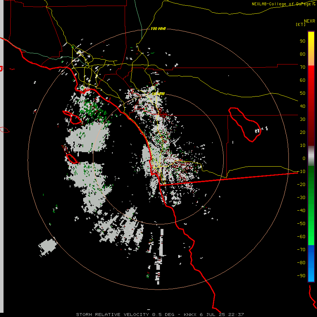Select the 60 value on velocity scale
Viewport: 317px width, 317px height.
(x=303, y=80)
